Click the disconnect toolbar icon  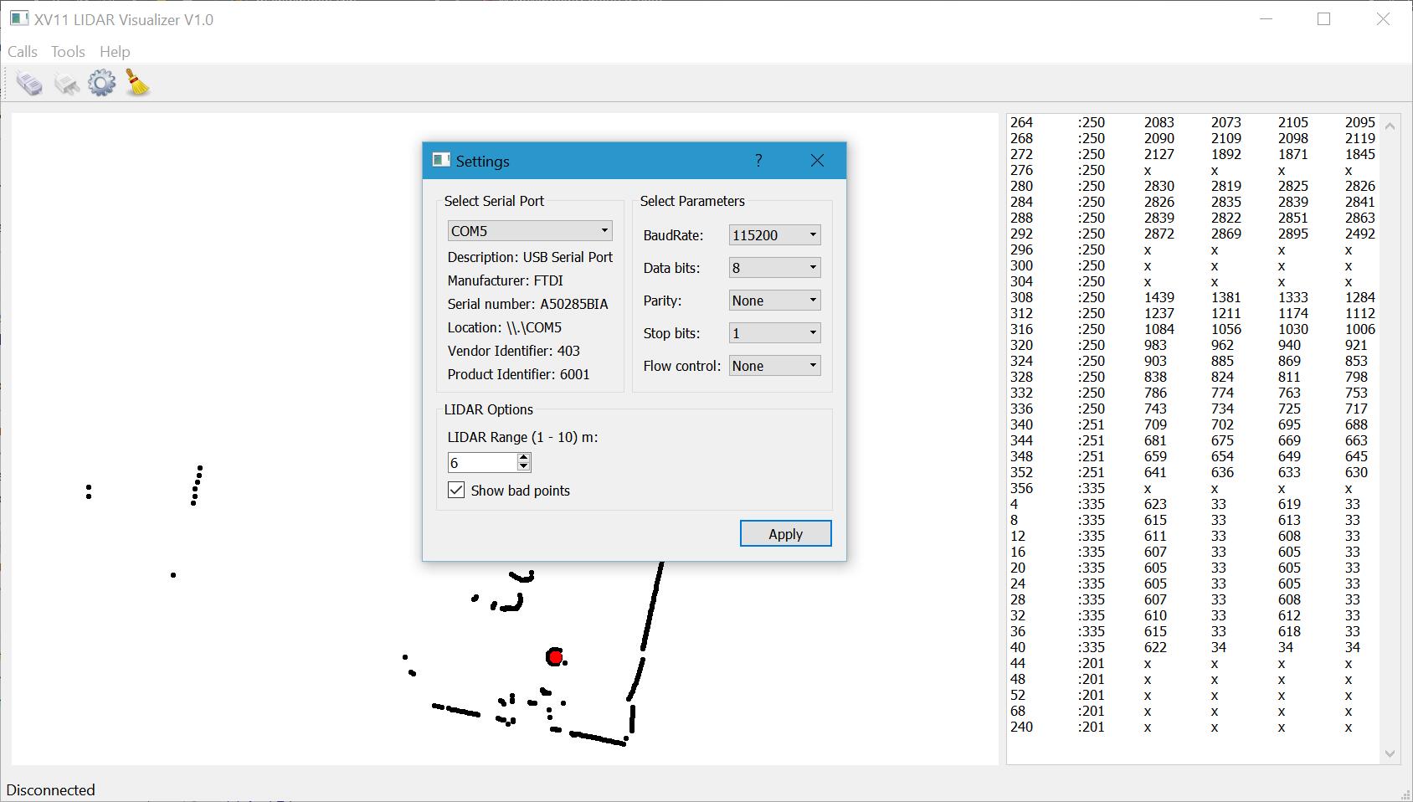pyautogui.click(x=66, y=84)
